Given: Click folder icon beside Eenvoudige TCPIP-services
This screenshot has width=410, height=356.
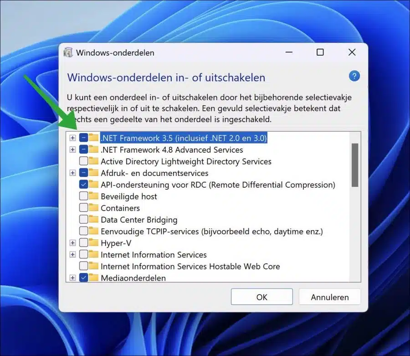Looking at the screenshot, I should pyautogui.click(x=93, y=231).
